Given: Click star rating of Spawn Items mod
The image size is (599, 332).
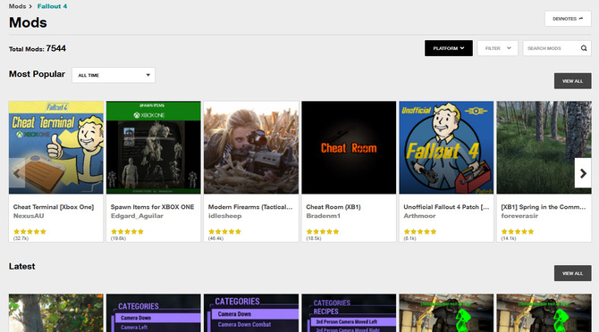Looking at the screenshot, I should [x=127, y=231].
